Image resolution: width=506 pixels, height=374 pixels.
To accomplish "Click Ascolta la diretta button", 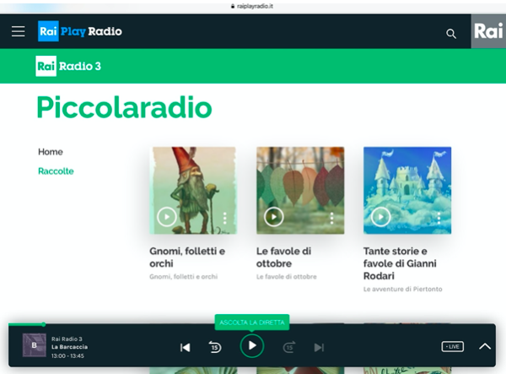I will click(252, 323).
